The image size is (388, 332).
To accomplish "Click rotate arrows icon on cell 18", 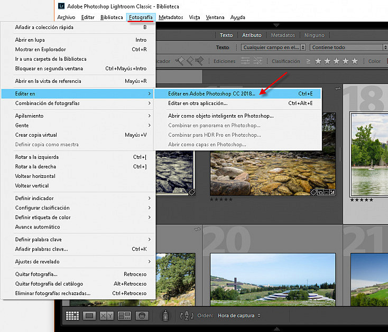I will [x=338, y=89].
